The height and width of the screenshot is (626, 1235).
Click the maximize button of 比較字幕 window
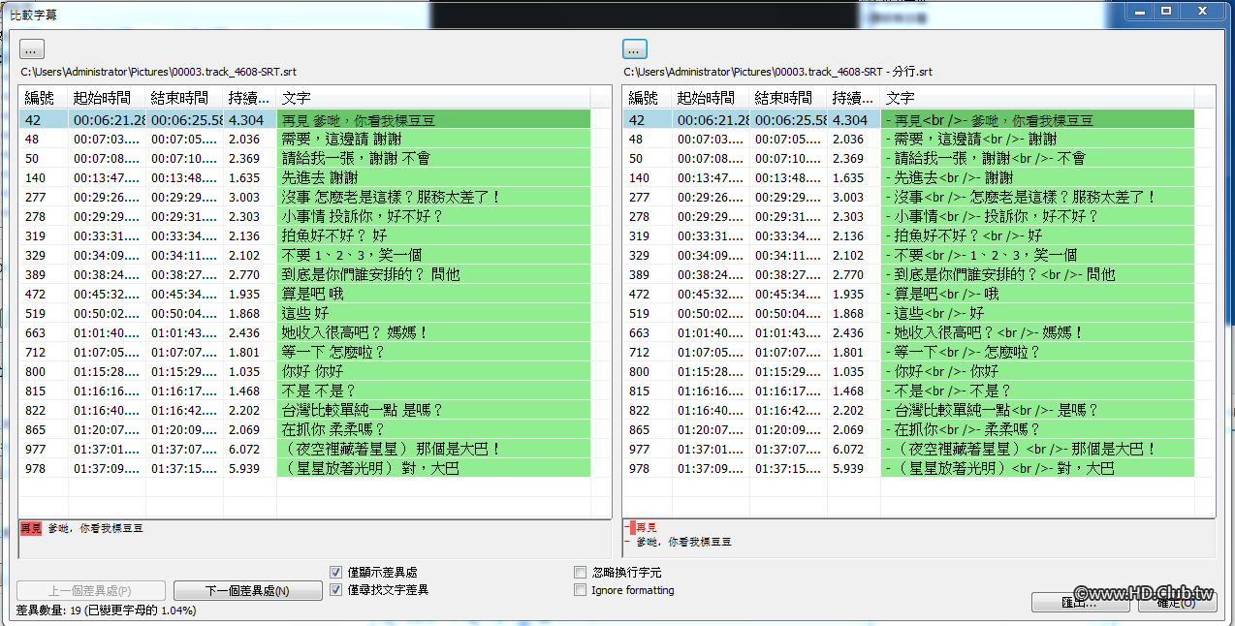tap(1167, 11)
